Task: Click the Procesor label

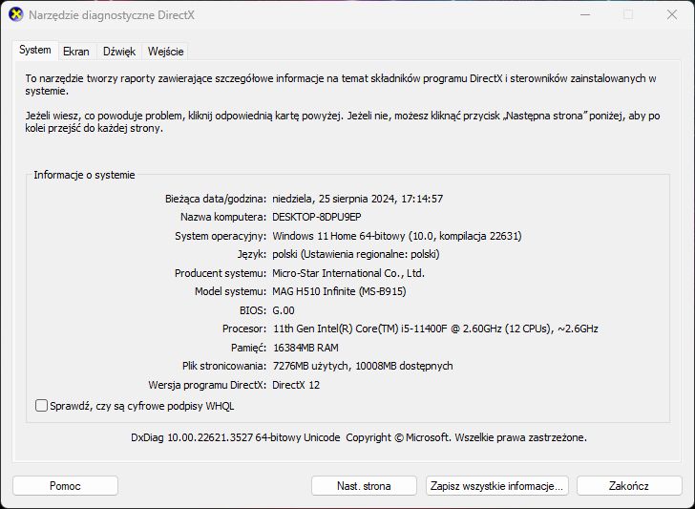Action: pyautogui.click(x=244, y=329)
